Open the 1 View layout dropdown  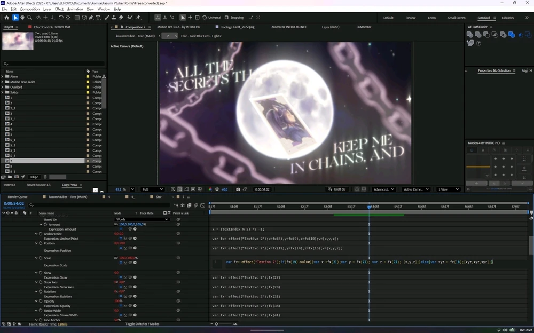tap(448, 189)
